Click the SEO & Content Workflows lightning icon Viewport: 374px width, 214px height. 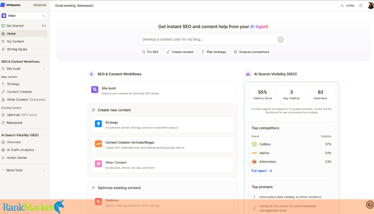pyautogui.click(x=92, y=74)
